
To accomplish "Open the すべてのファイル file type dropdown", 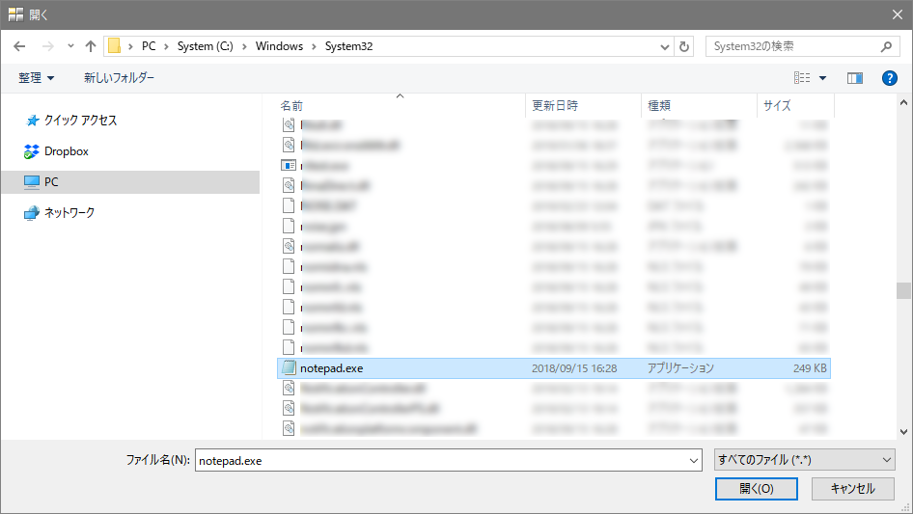I will pos(804,461).
